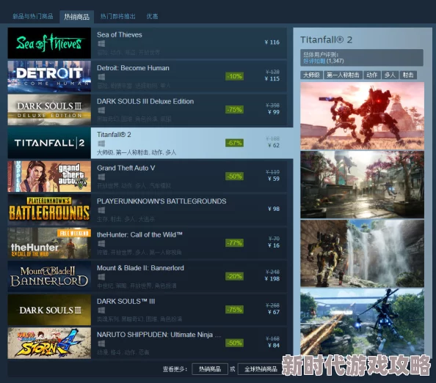Click the ¥ 98 price of BATTLEGROUNDS
Image resolution: width=436 pixels, height=383 pixels.
pyautogui.click(x=274, y=209)
